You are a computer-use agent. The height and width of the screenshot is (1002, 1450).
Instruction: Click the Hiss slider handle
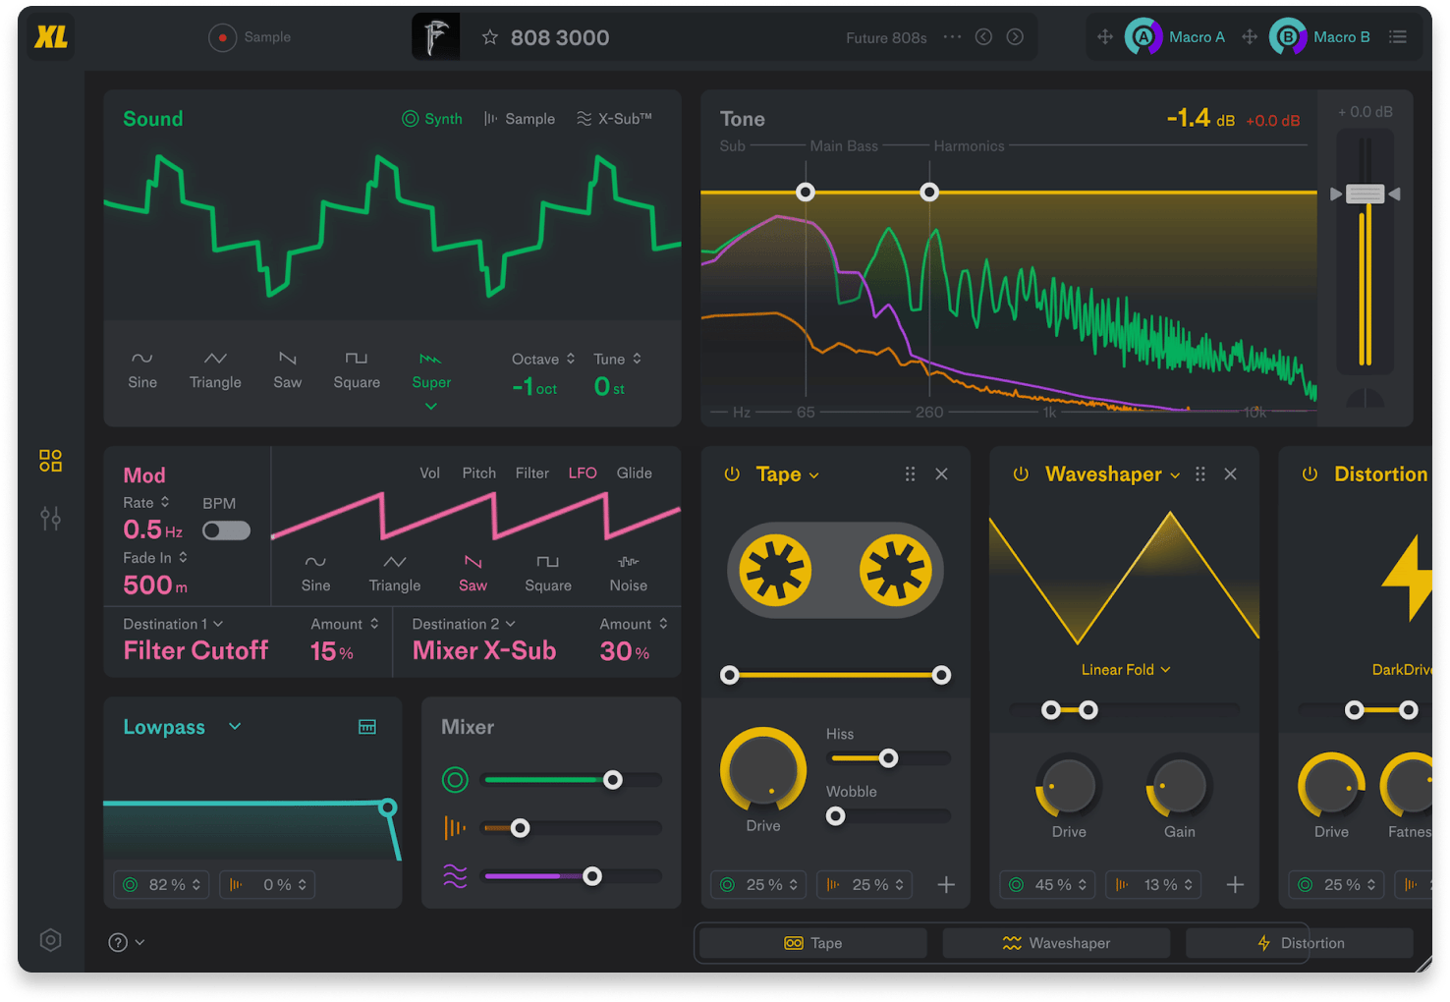click(888, 758)
